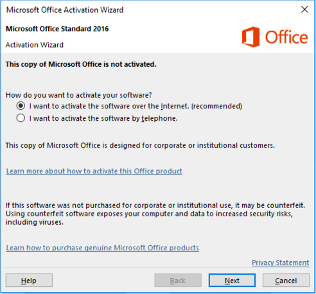Click the corporate or institutional customers sentence
Image resolution: width=316 pixels, height=294 pixels.
click(x=140, y=146)
